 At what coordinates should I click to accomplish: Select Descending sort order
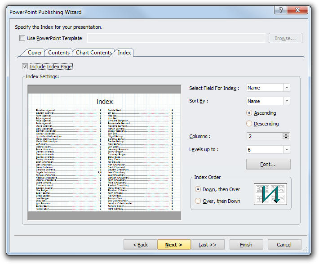(x=249, y=124)
